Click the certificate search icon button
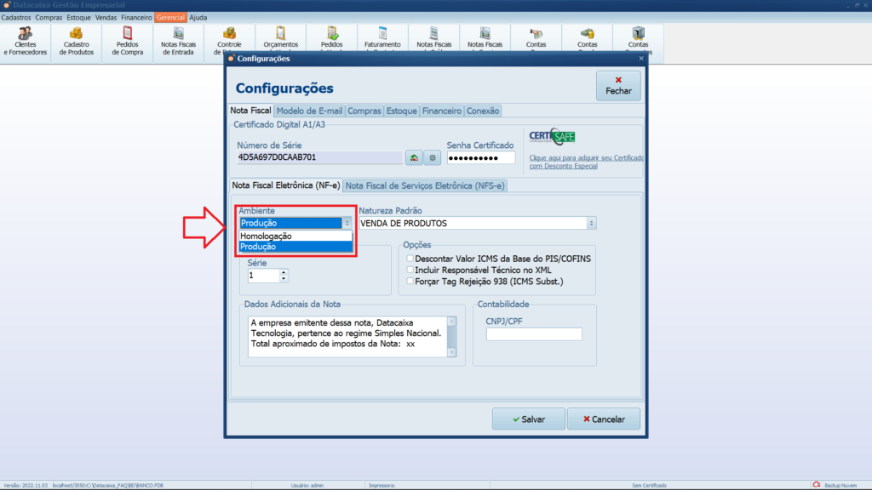 coord(414,157)
